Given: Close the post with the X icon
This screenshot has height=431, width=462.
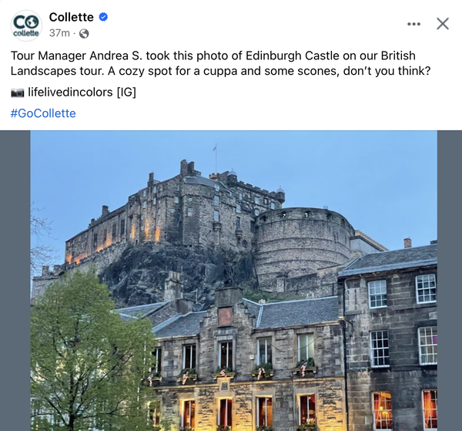Looking at the screenshot, I should coord(443,24).
